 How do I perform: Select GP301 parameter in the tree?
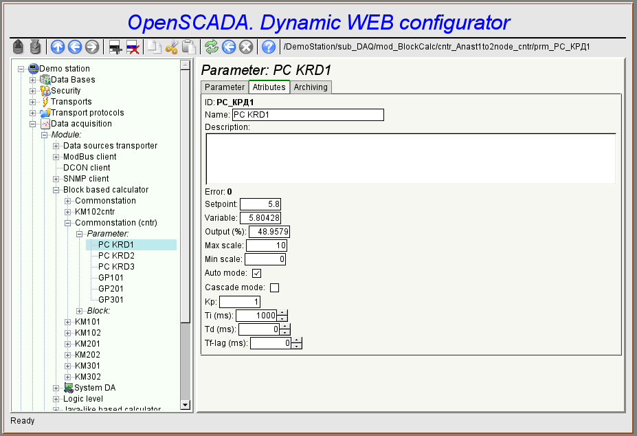(x=111, y=299)
